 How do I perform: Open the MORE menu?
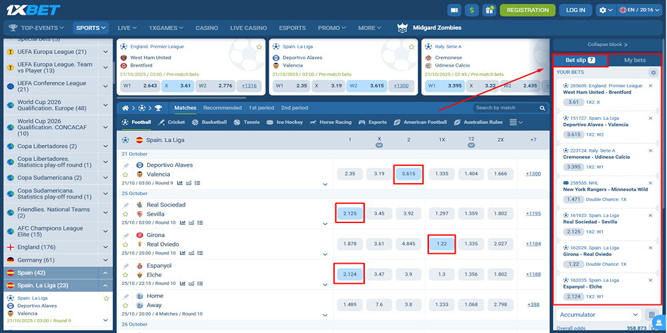point(370,28)
